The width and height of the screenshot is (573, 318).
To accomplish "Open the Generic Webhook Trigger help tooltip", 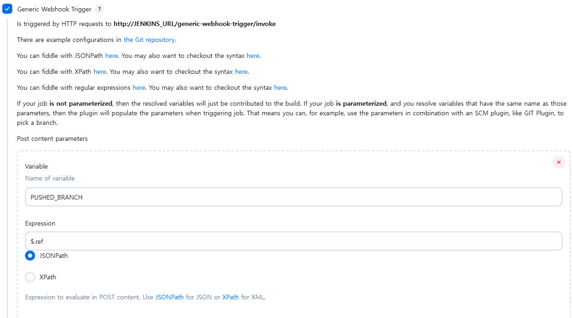I will coord(99,9).
